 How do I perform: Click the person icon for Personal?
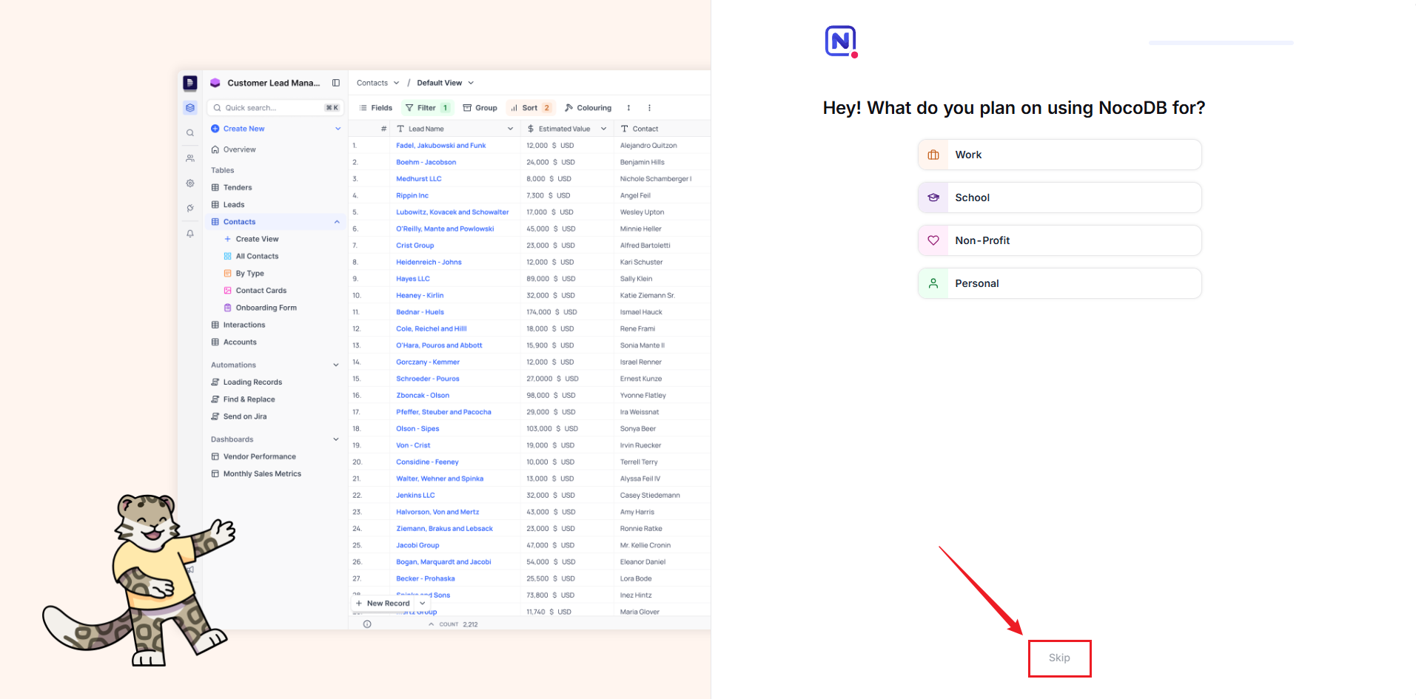(x=933, y=283)
